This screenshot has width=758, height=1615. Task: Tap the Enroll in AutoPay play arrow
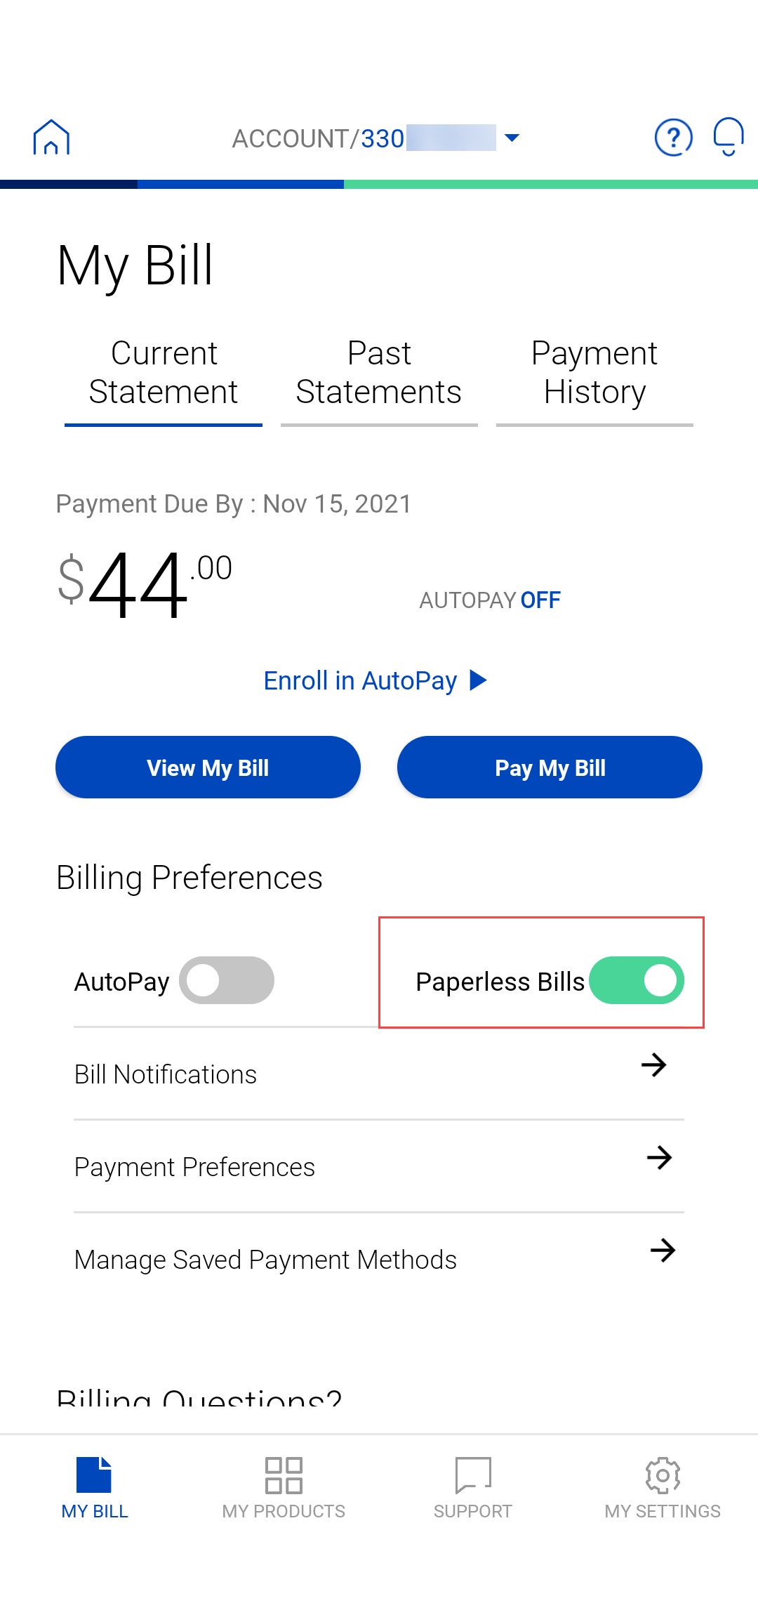[478, 680]
